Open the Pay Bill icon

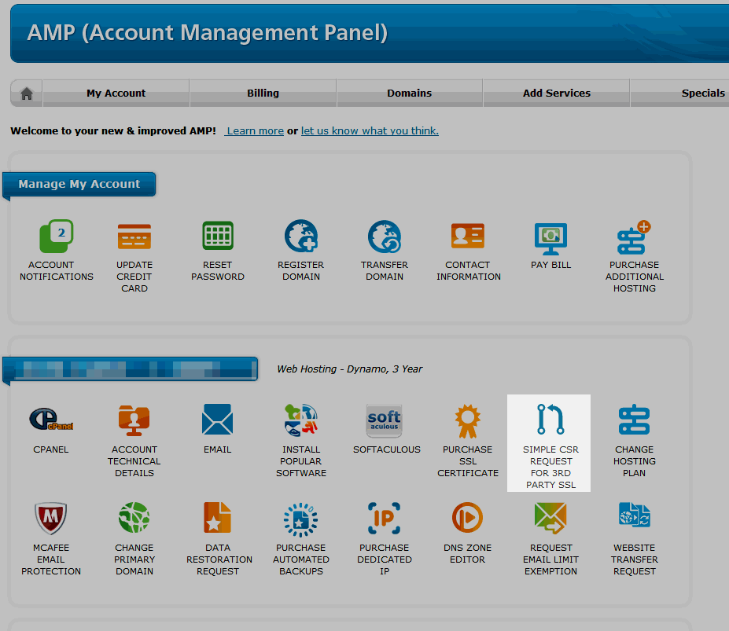click(x=550, y=237)
